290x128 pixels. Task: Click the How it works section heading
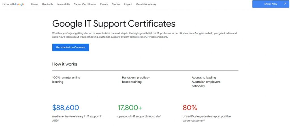(x=65, y=64)
